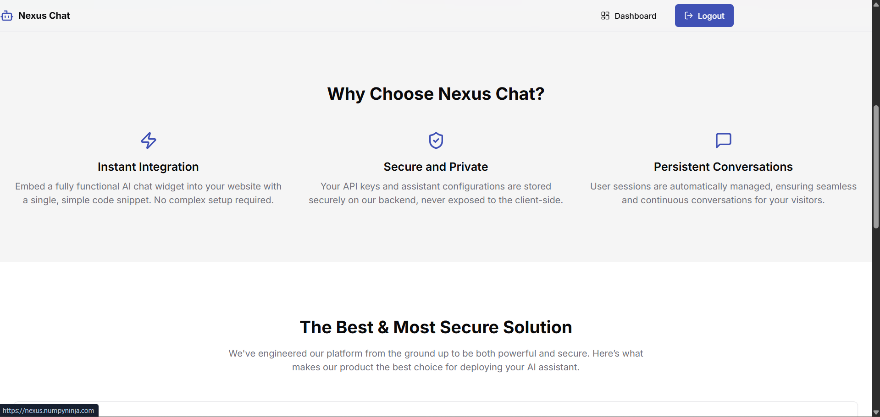
Task: Go home via Nexus Chat brand text
Action: coord(44,16)
